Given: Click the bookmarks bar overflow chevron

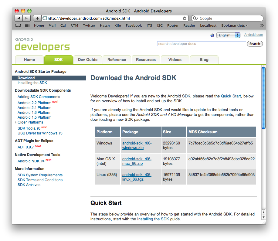Looking at the screenshot, I should click(x=262, y=25).
